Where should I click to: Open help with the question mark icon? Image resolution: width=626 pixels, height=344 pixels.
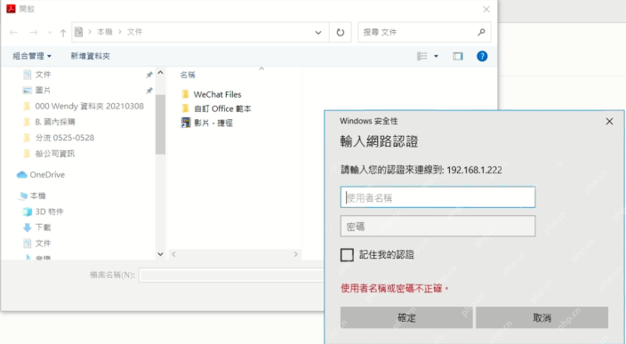point(482,56)
